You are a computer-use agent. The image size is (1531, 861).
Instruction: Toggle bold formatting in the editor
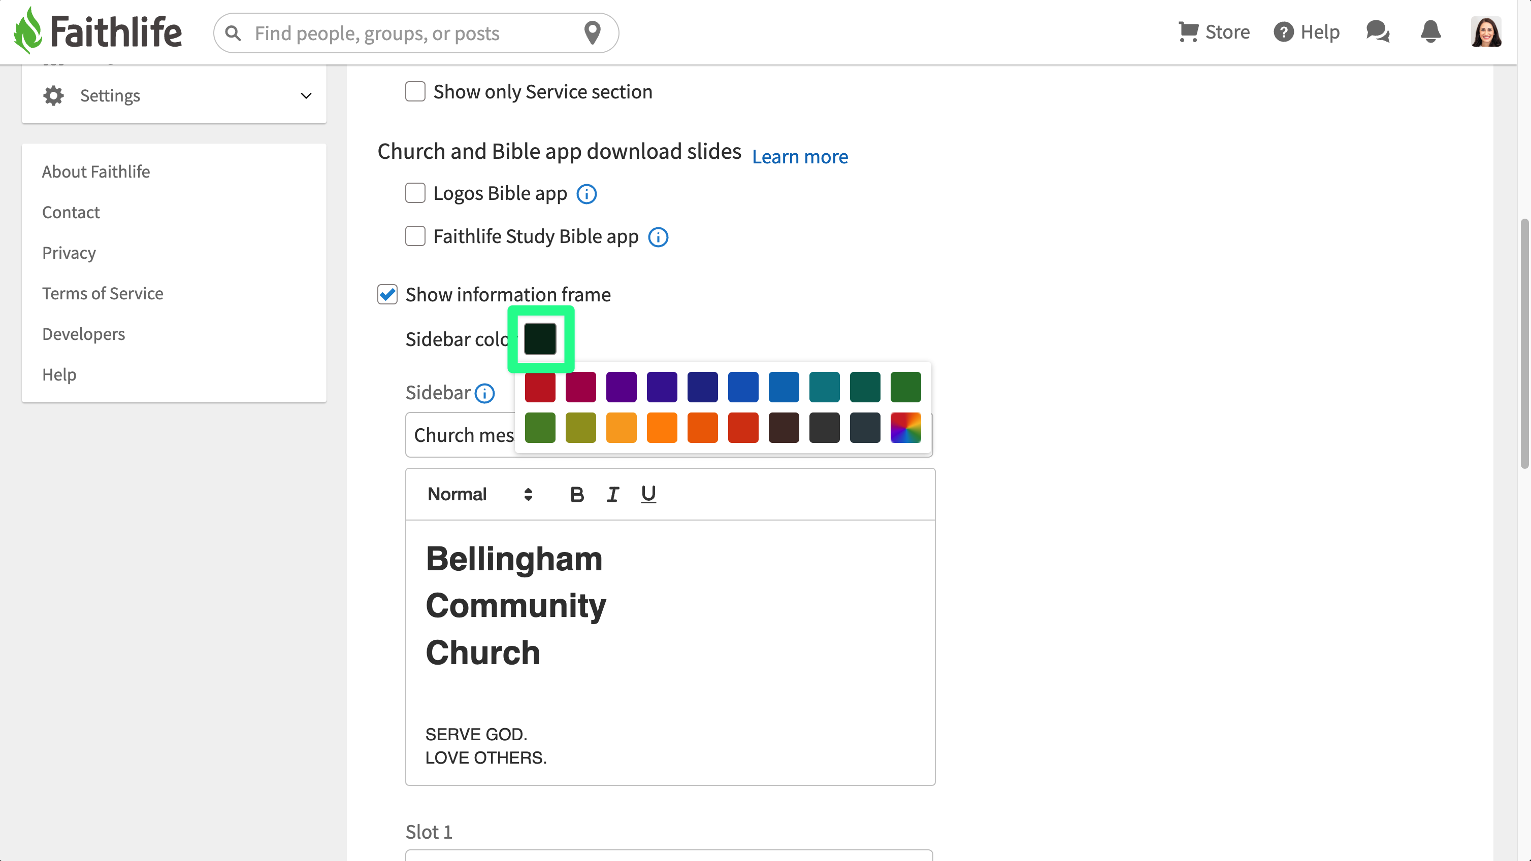tap(576, 494)
